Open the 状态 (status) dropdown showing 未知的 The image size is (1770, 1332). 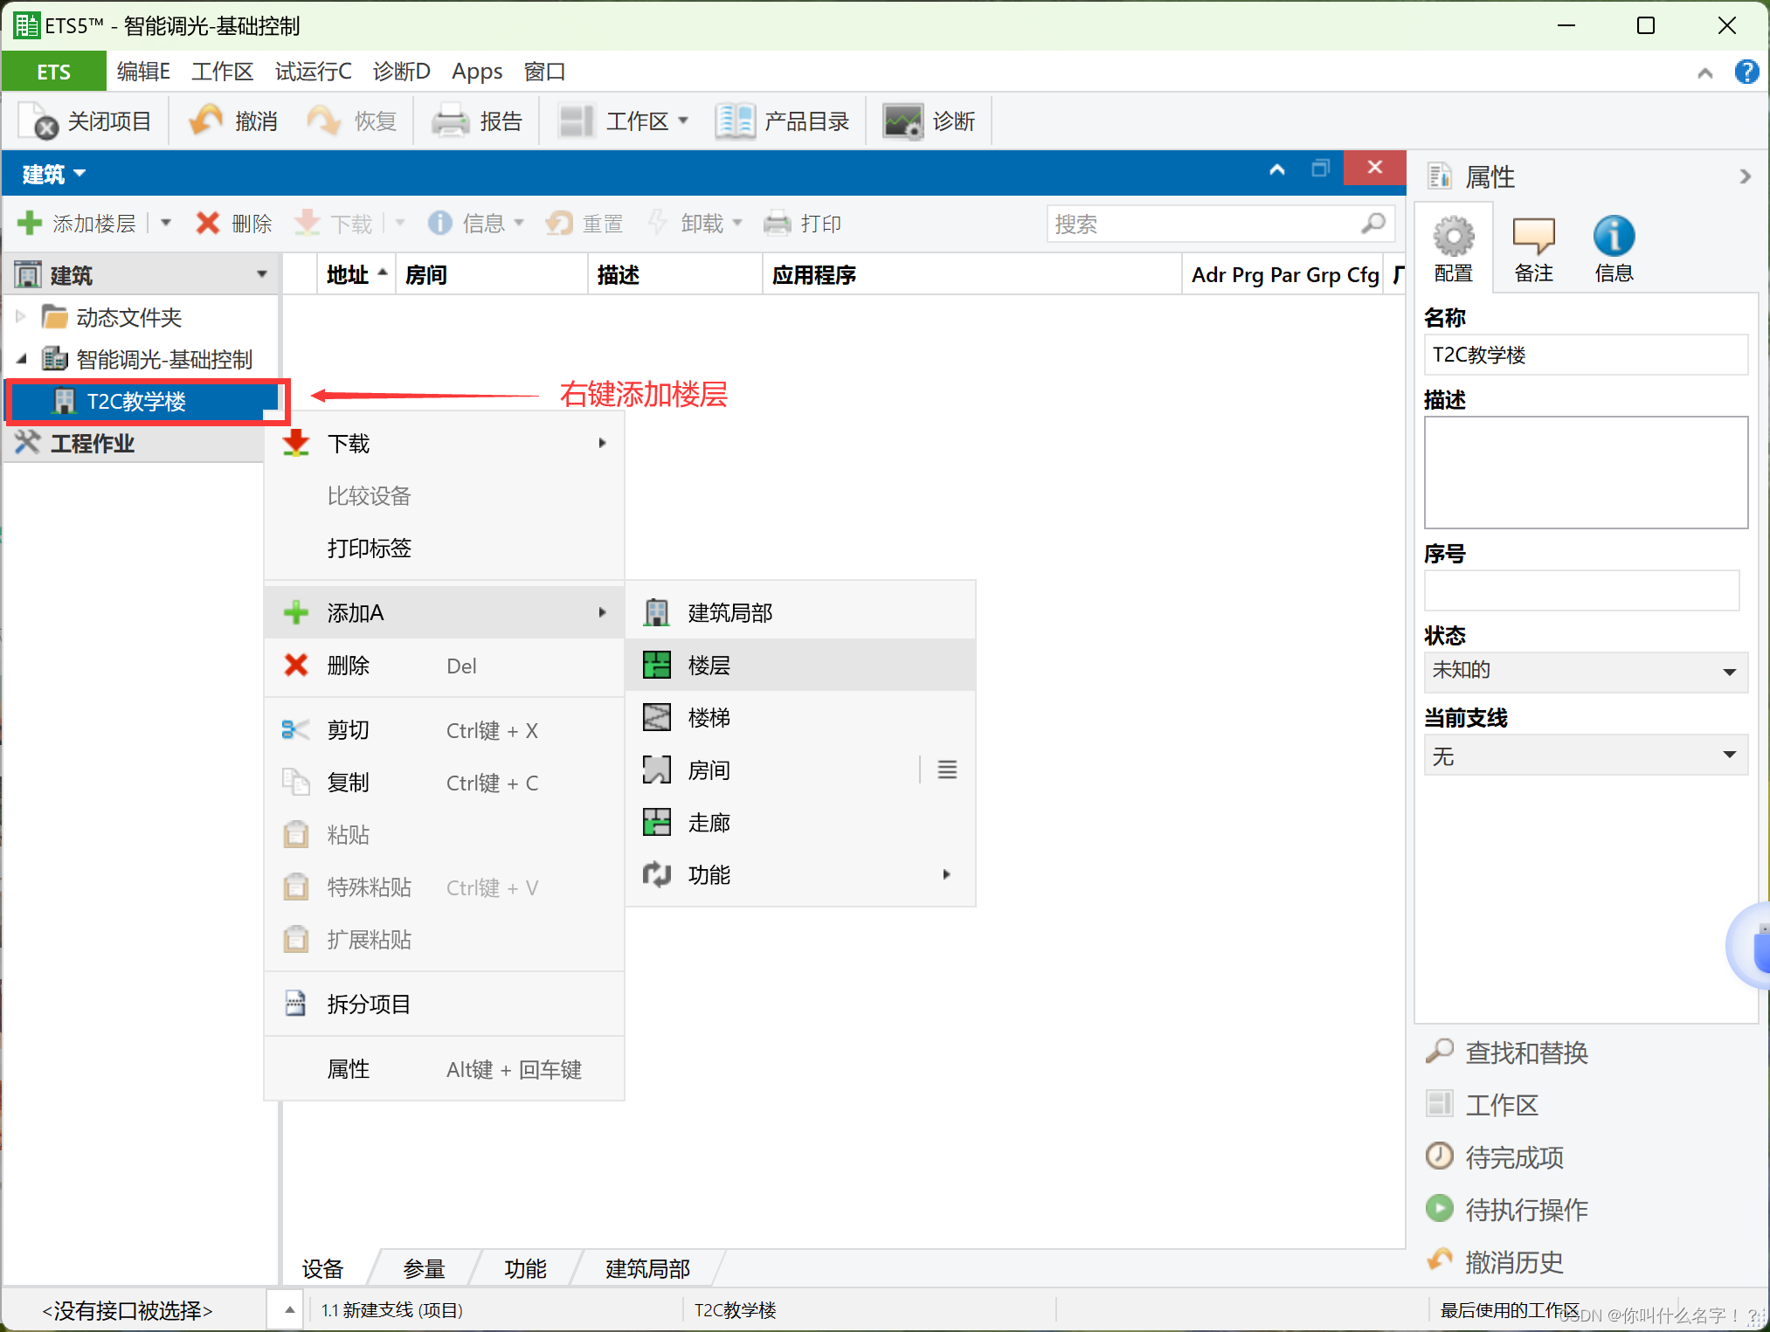pos(1584,672)
